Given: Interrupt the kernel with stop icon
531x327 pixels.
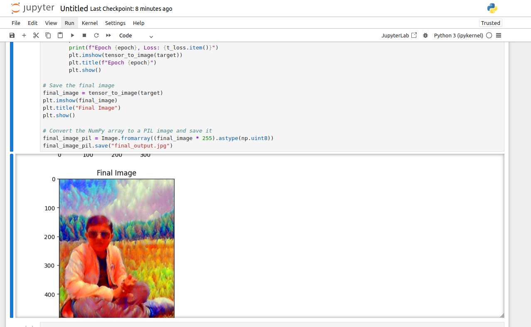Looking at the screenshot, I should pos(84,36).
